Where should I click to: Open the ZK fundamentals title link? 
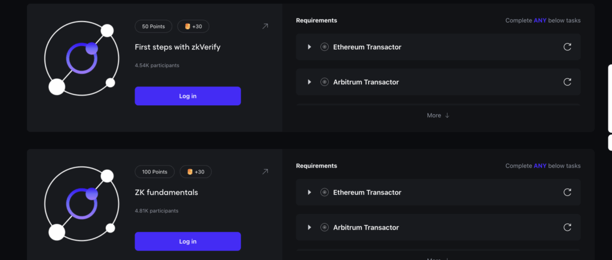[x=166, y=192]
